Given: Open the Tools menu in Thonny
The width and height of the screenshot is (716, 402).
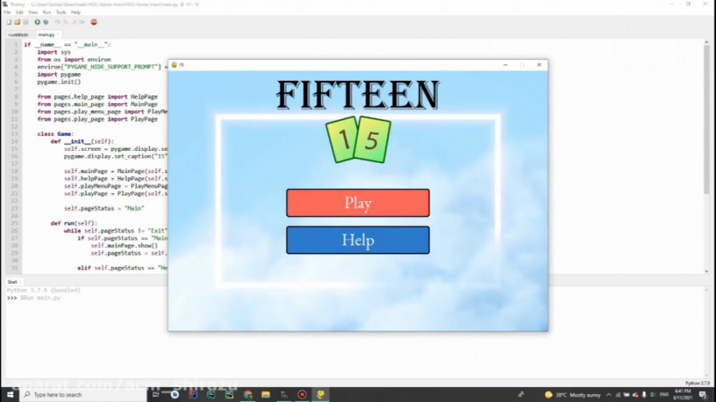Looking at the screenshot, I should [60, 12].
